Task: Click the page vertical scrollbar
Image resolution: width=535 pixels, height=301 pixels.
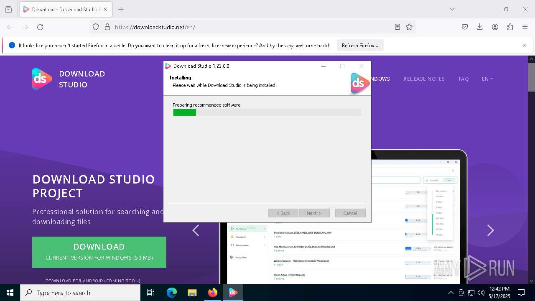Action: coord(531,170)
